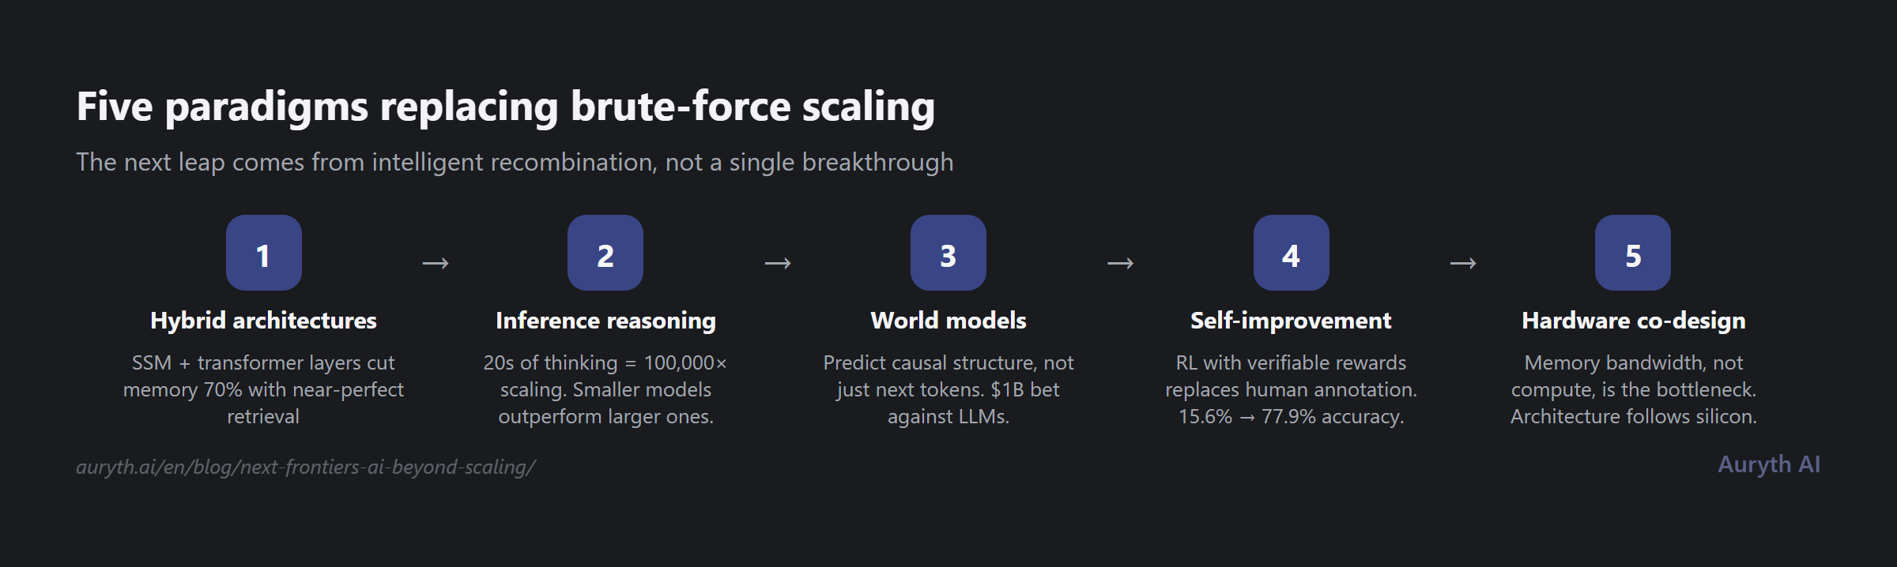Screen dimensions: 1897x567
Task: Click the arrow between steps 2 and 3
Action: [x=778, y=263]
